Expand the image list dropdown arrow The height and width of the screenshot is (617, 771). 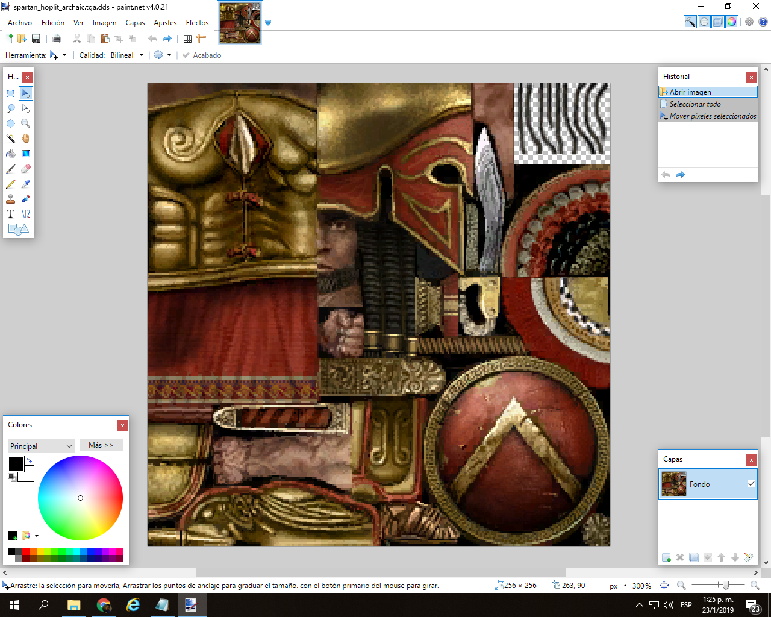click(268, 22)
